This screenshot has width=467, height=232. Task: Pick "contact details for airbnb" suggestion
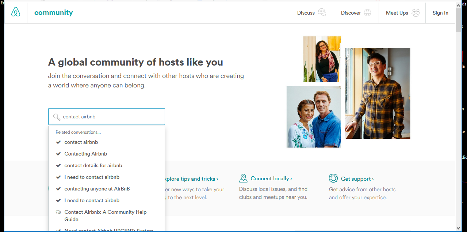93,165
